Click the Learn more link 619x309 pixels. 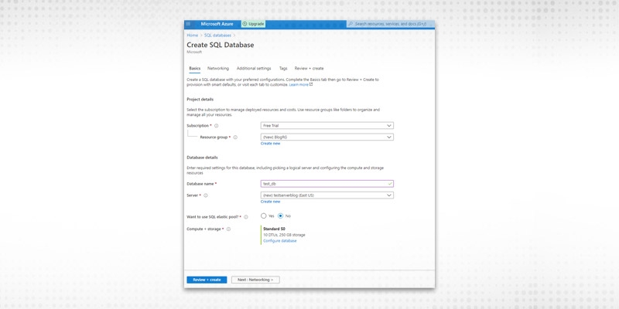(299, 85)
